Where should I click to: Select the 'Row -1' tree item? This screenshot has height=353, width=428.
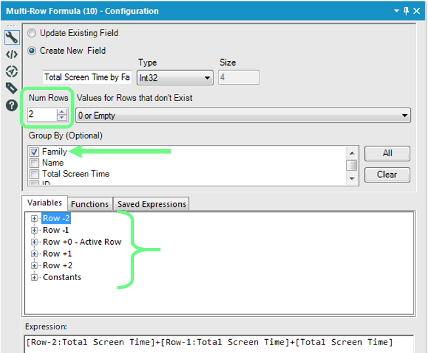(x=56, y=230)
